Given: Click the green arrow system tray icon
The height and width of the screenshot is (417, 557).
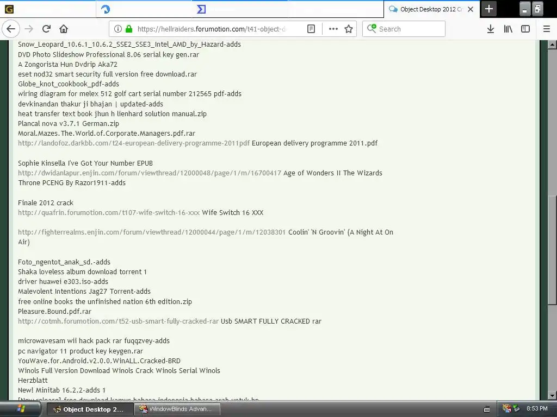Looking at the screenshot, I should (516, 408).
